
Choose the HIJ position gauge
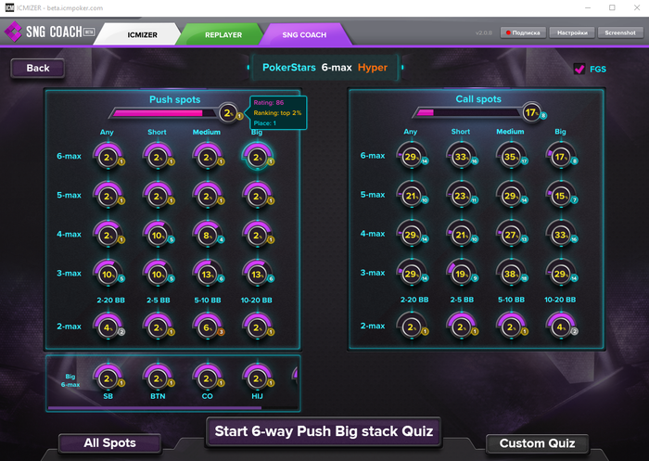[x=258, y=378]
